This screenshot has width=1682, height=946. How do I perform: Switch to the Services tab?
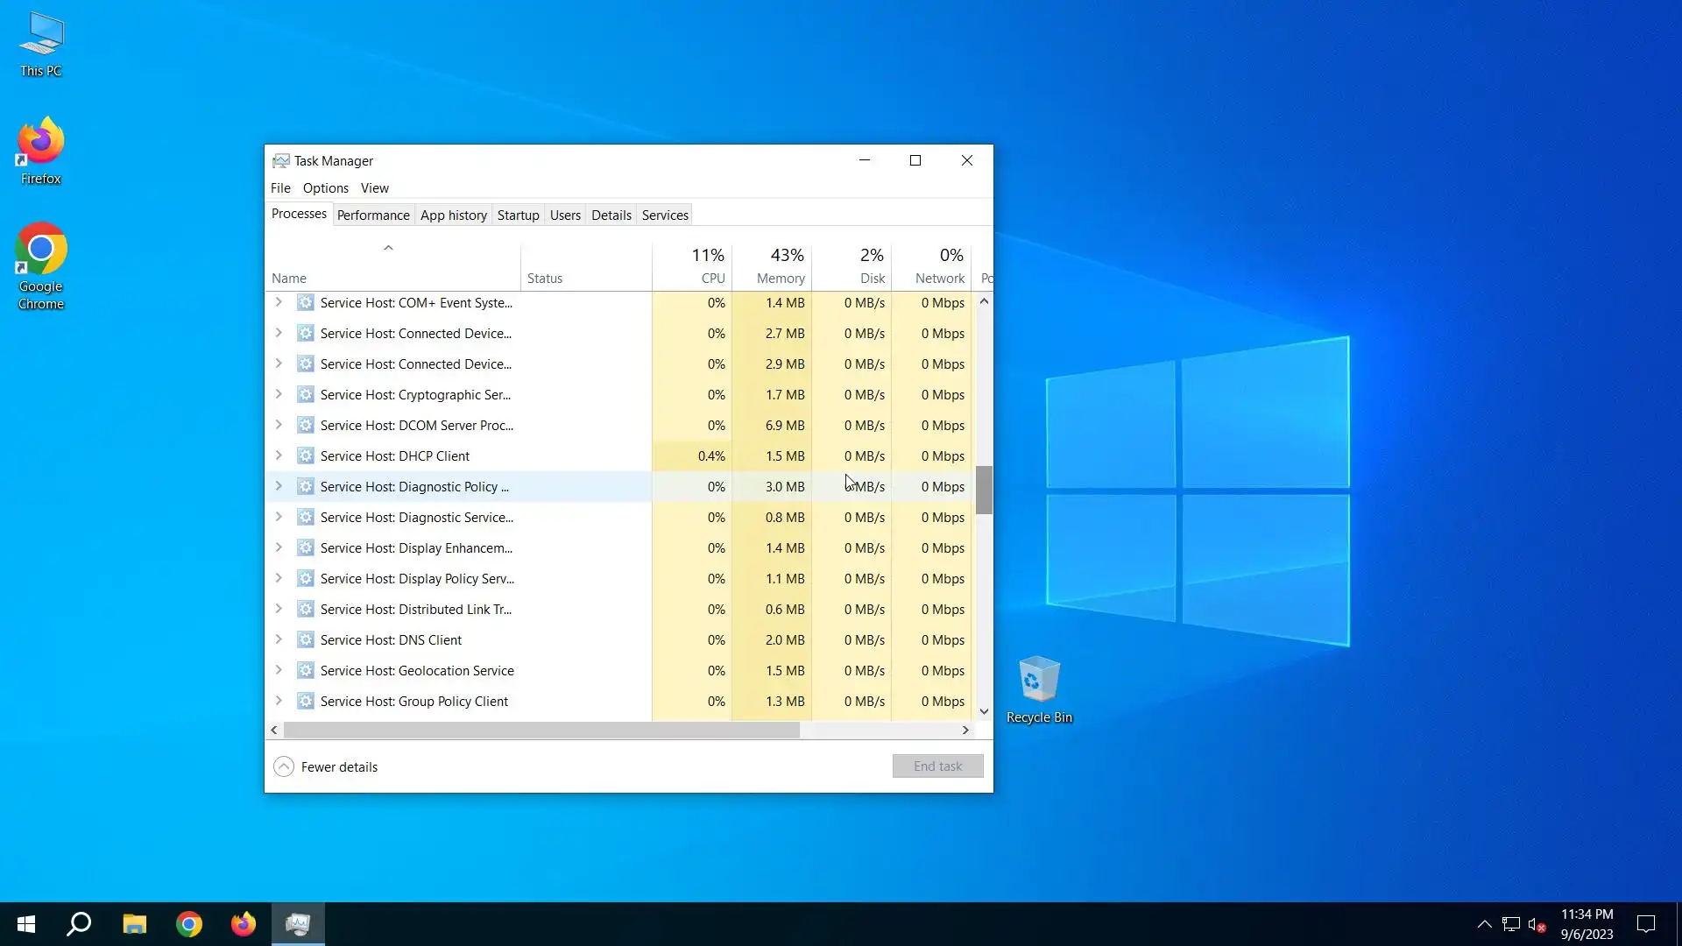[x=664, y=215]
